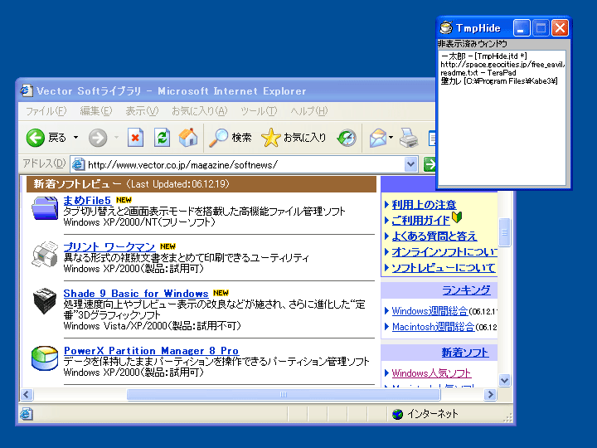Open the 編集(E) menu

point(96,111)
